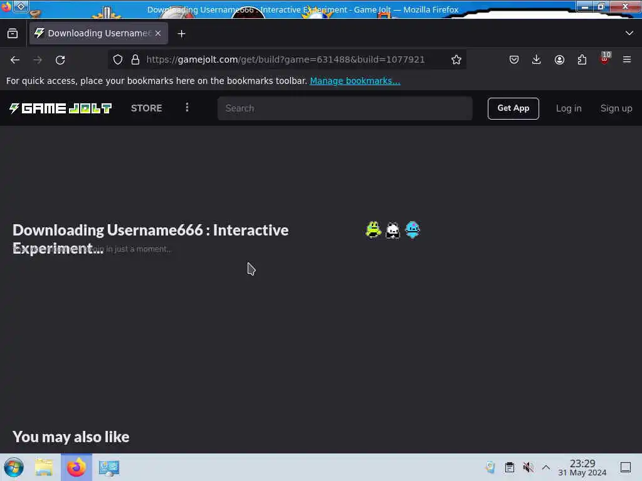
Task: Focus the Game Jolt search field
Action: point(345,108)
